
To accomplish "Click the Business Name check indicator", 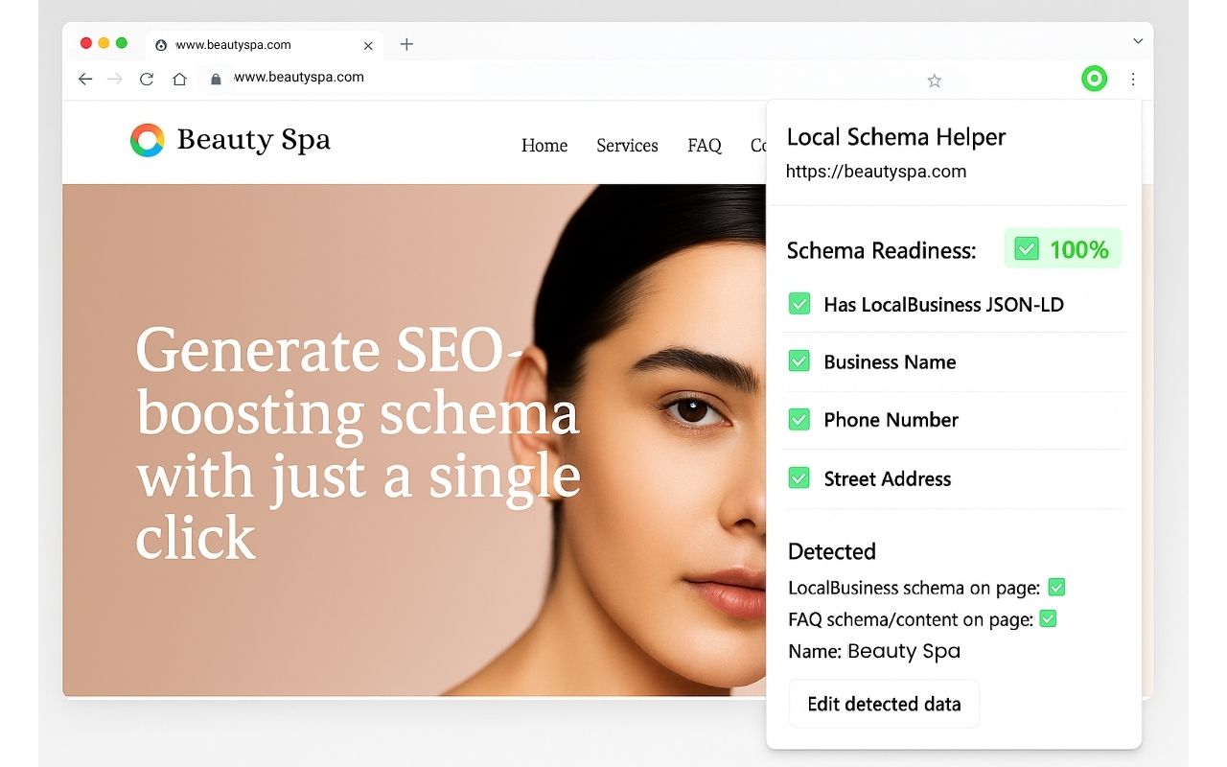I will click(x=799, y=361).
